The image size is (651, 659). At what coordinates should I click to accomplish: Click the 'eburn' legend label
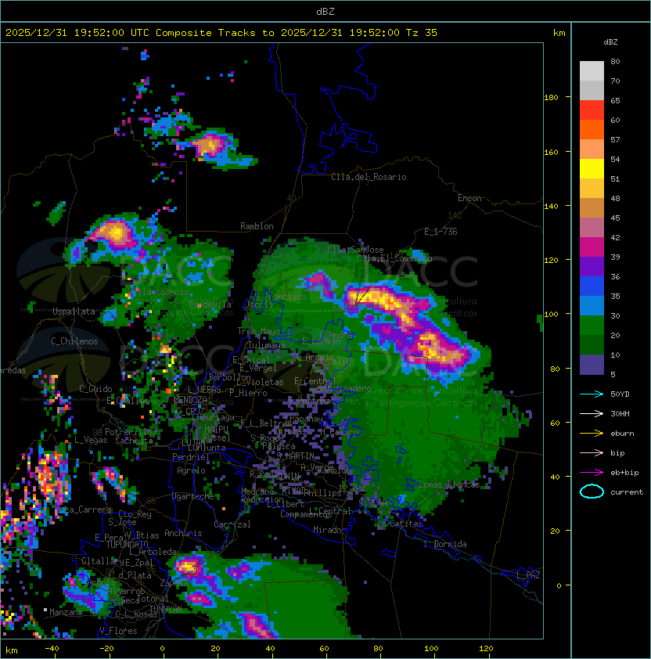622,434
